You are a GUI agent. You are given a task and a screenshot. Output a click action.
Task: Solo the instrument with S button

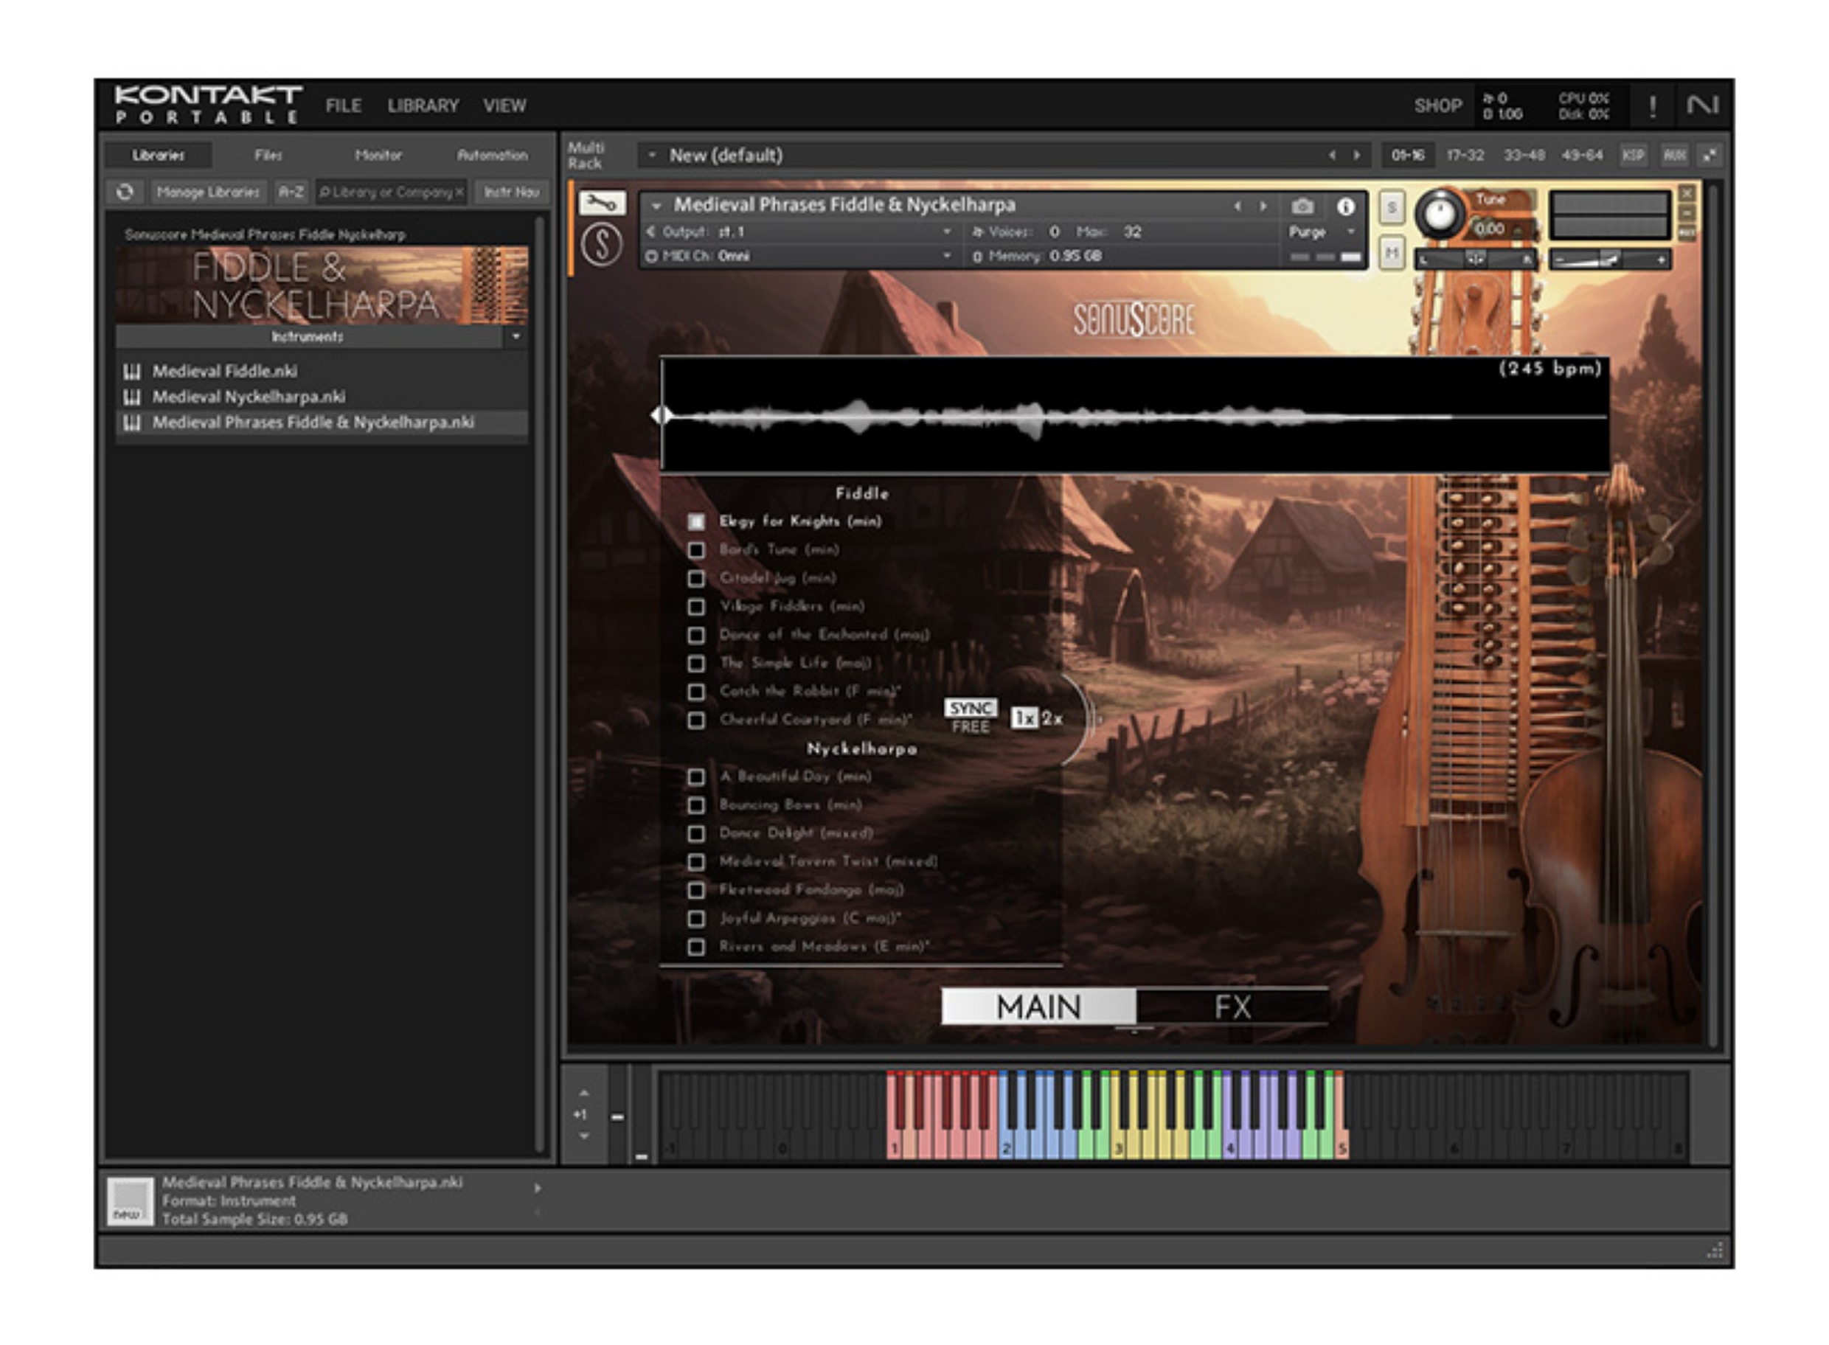coord(1392,208)
